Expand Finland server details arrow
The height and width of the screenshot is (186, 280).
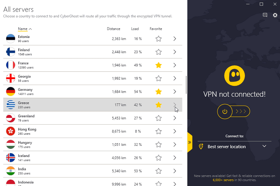174,52
